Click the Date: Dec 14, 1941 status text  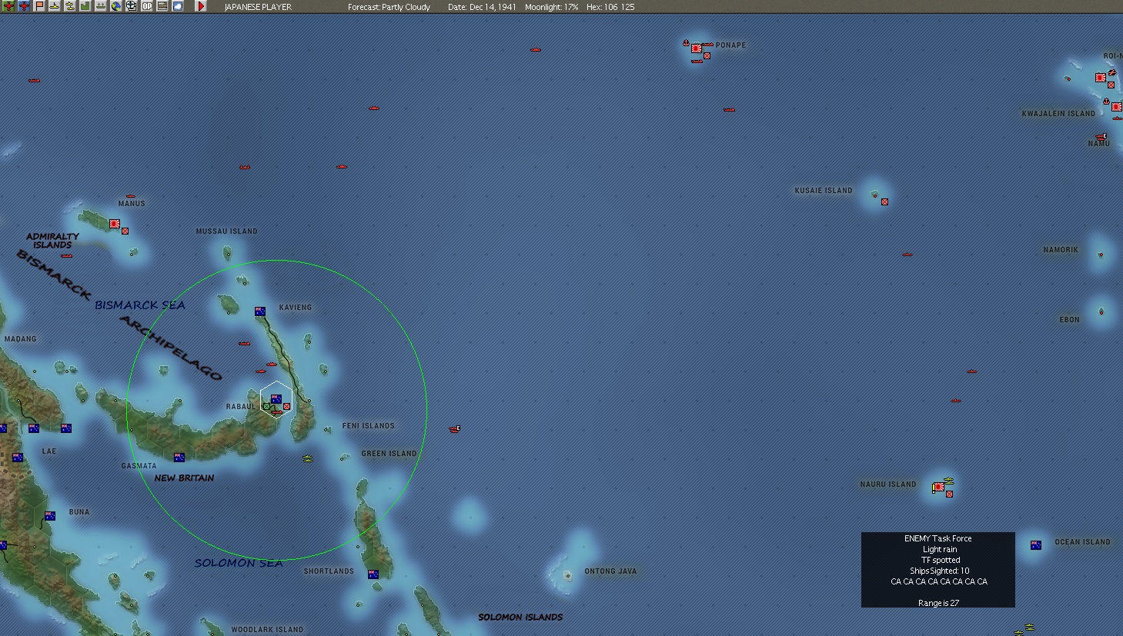coord(482,7)
